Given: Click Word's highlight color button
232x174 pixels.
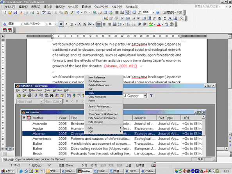Looking at the screenshot, I should tap(151, 24).
